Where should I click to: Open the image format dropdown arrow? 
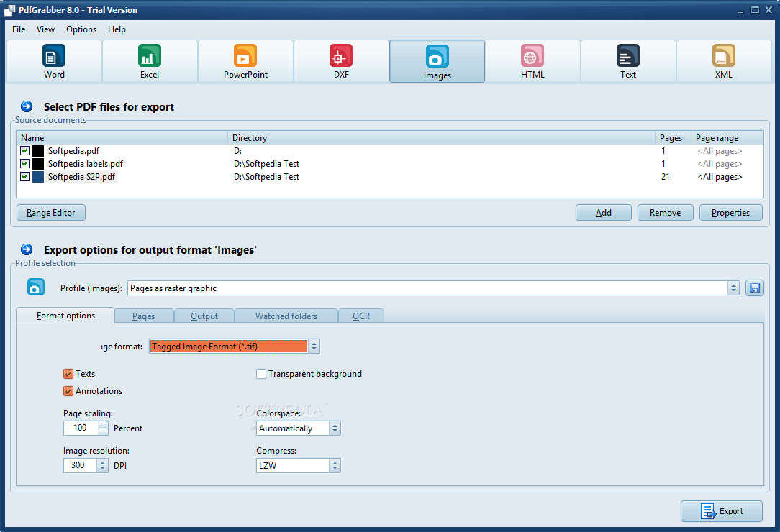[314, 347]
